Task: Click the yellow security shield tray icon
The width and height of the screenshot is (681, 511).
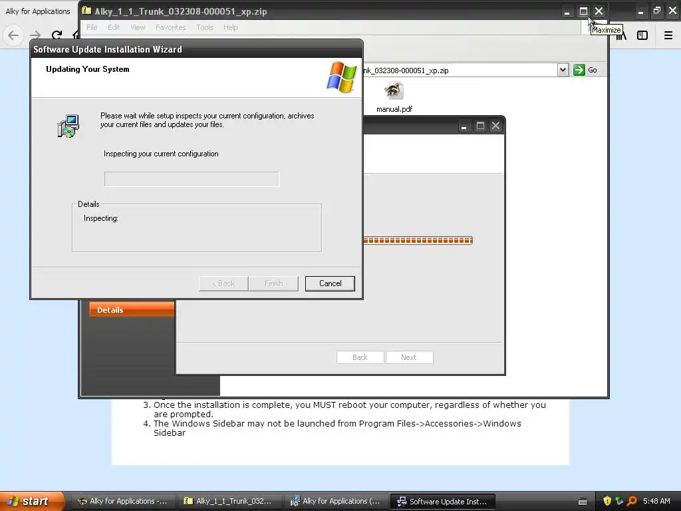Action: click(607, 501)
